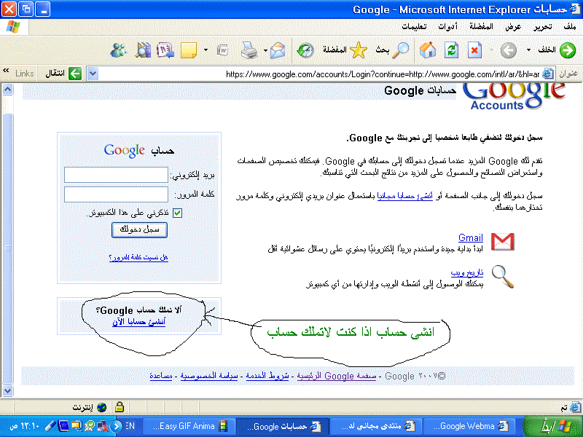Click the vertical scrollbar thumb
Viewport: 583px width, 437px height.
click(7, 248)
